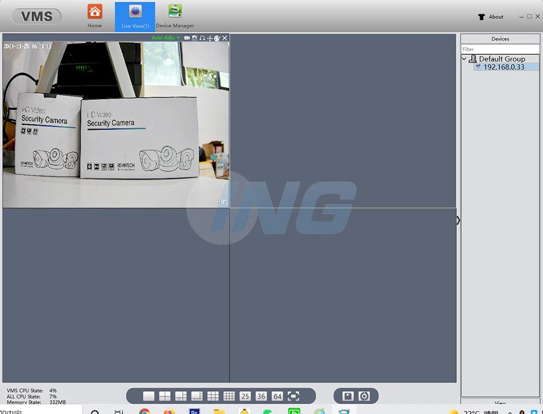Start recording with the video camera icon
This screenshot has width=543, height=414.
(x=187, y=38)
